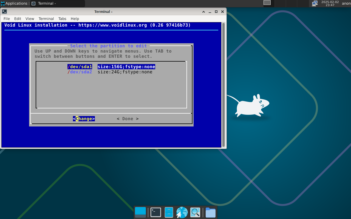The image size is (351, 219).
Task: Click the Done button in the installer dialog
Action: coord(128,119)
